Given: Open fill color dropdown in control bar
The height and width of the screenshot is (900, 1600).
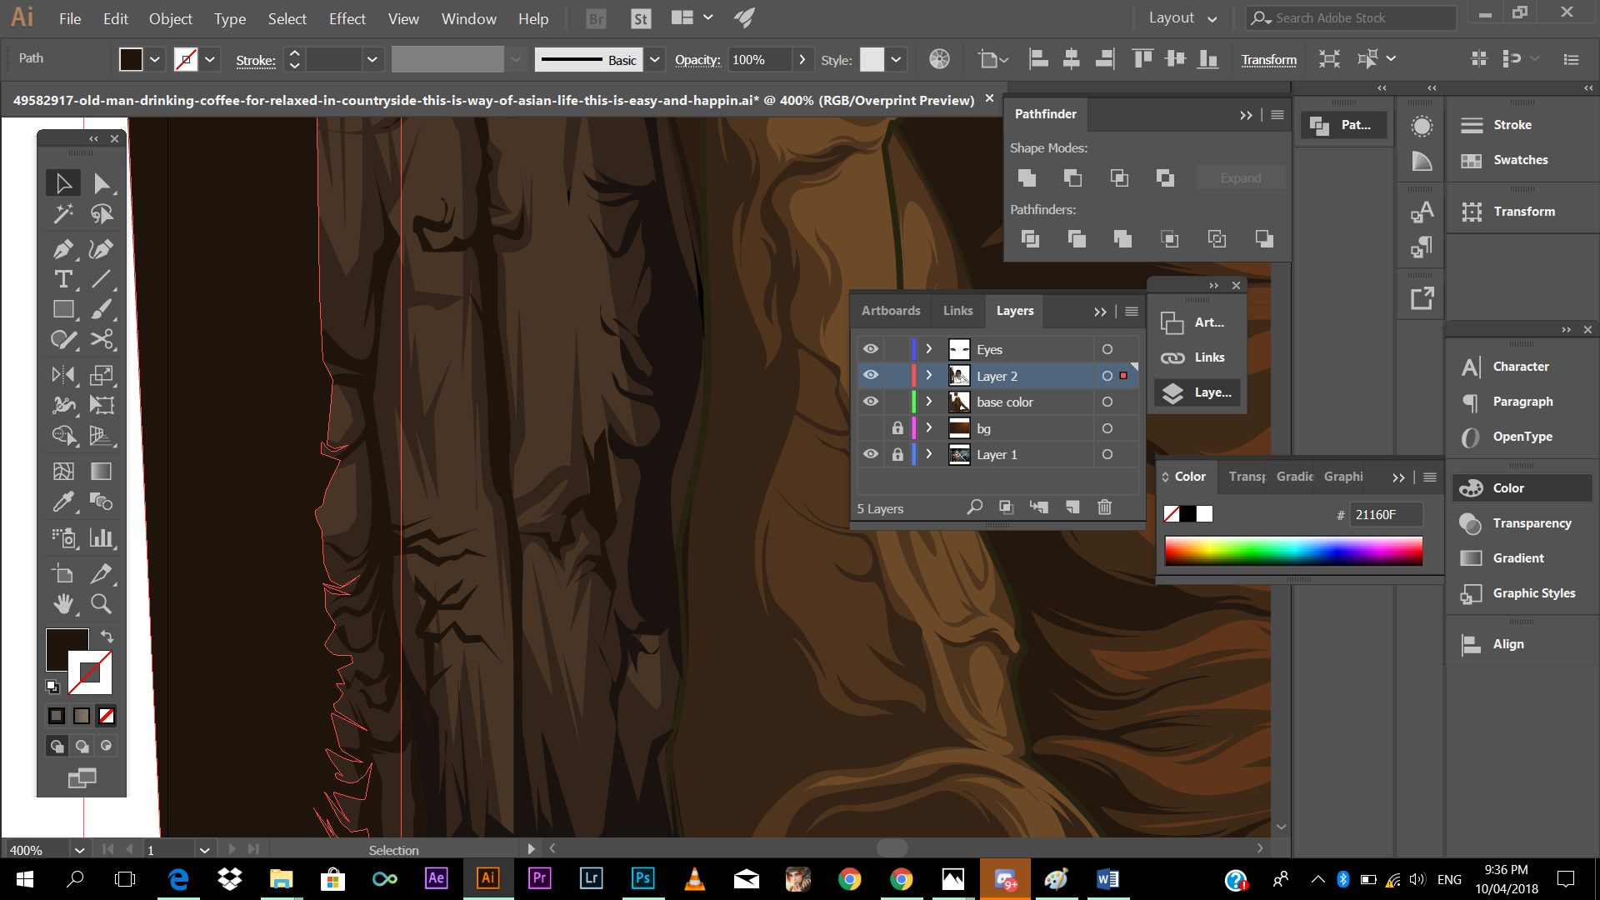Looking at the screenshot, I should pyautogui.click(x=155, y=59).
